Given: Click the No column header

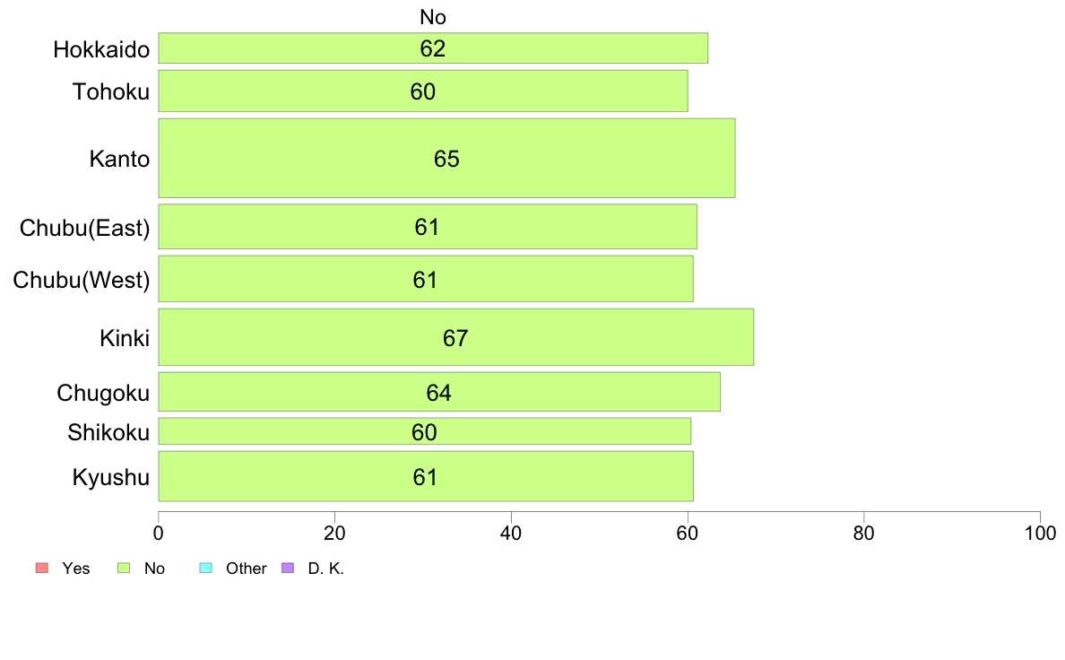Looking at the screenshot, I should 433,17.
